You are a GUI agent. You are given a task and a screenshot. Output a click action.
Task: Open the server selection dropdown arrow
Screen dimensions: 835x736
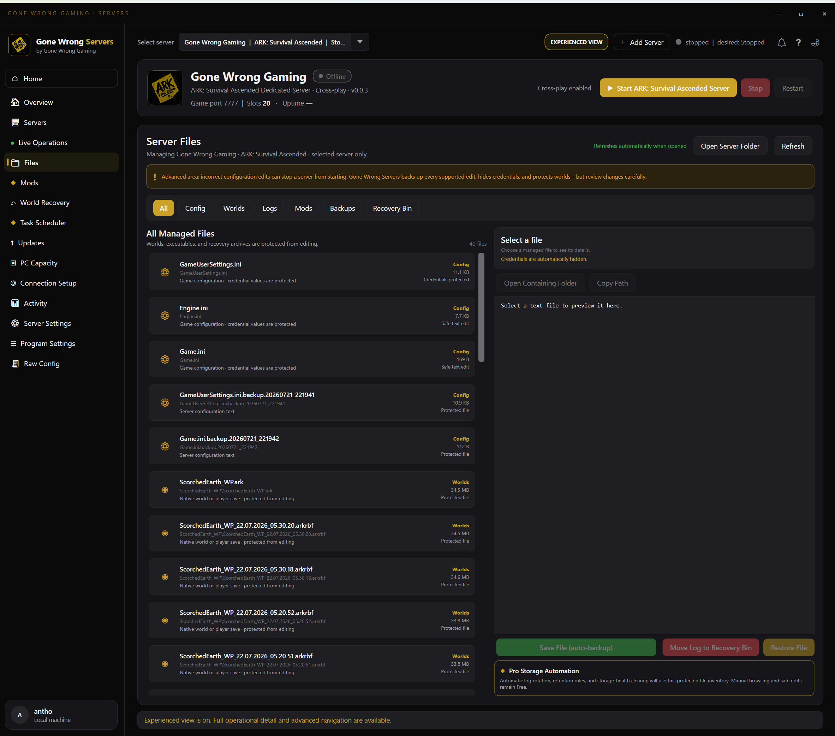tap(360, 42)
